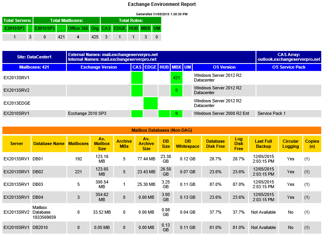The image size is (324, 236).
Task: Click the CAS Array header cell
Action: 289,57
